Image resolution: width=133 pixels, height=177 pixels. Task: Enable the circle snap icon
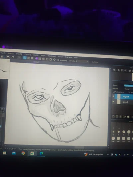click(x=44, y=59)
